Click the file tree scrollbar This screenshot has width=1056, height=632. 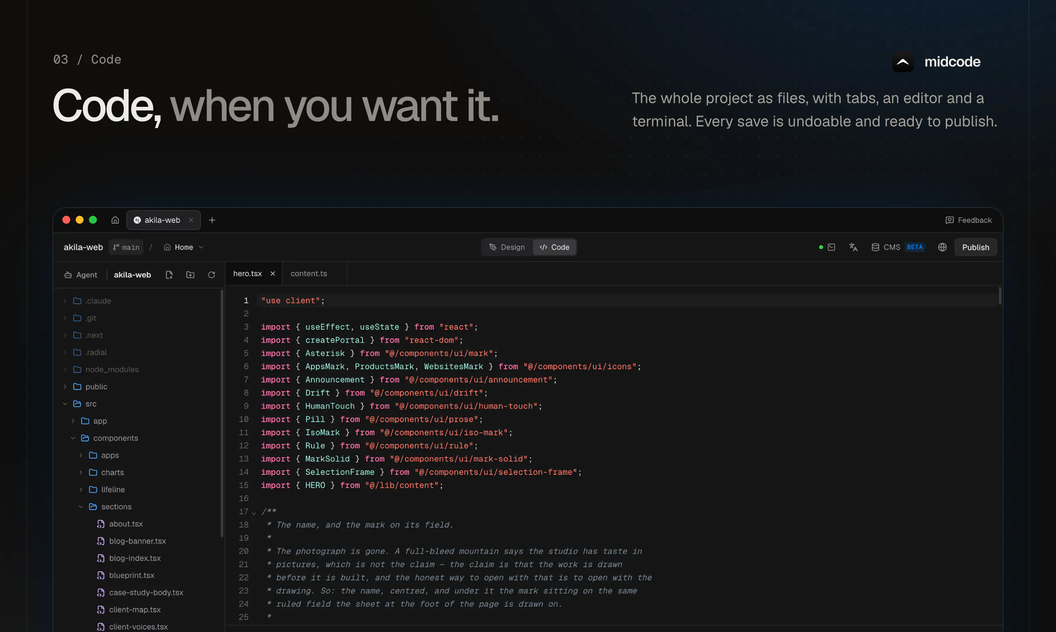(222, 413)
